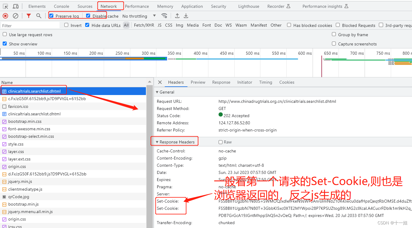Screen dimensions: 412x228
Task: Filter requests by CSS type
Action: pos(169,25)
